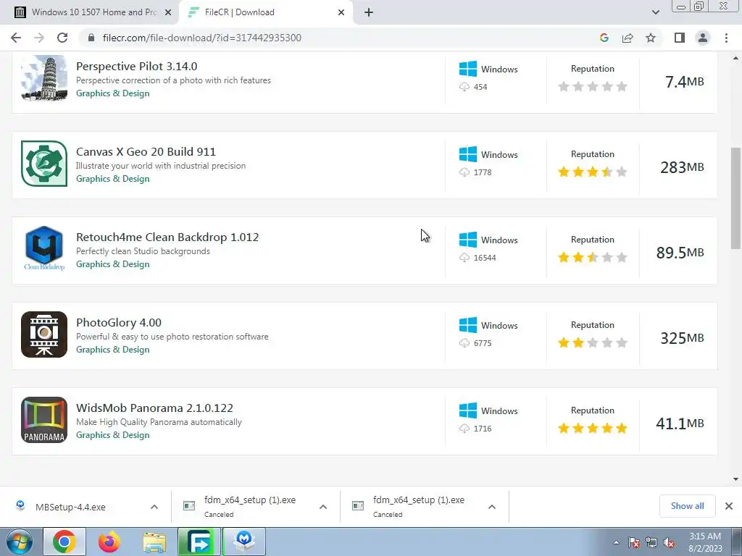The height and width of the screenshot is (556, 742).
Task: Open the Windows Start menu
Action: 19,542
